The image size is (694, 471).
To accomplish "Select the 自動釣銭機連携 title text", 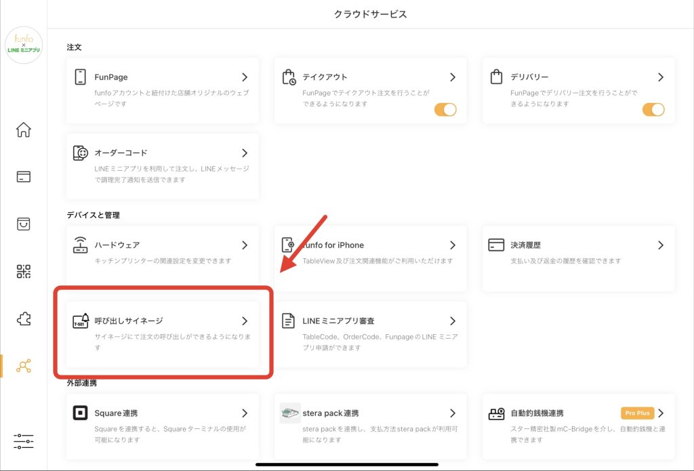I will pos(537,413).
